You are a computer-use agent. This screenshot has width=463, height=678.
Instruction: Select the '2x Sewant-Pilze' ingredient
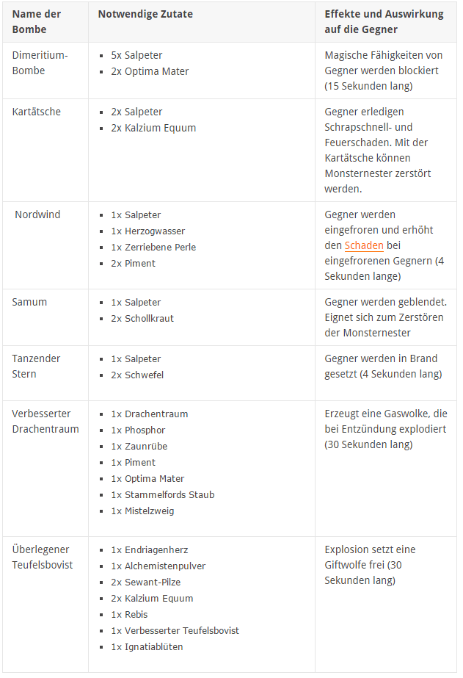(x=145, y=582)
